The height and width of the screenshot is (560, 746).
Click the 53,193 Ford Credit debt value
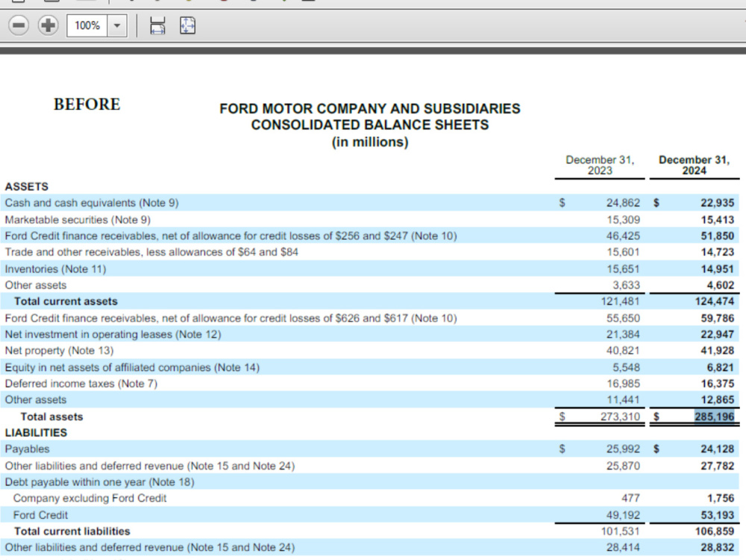click(x=718, y=514)
